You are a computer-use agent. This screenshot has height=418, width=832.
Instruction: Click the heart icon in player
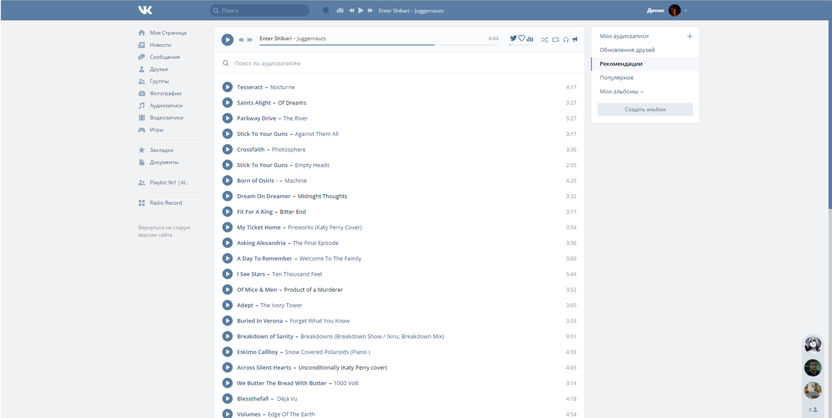tap(522, 38)
